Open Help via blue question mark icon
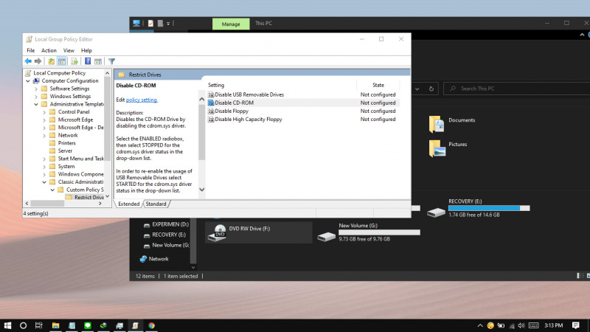Image resolution: width=590 pixels, height=332 pixels. click(88, 61)
